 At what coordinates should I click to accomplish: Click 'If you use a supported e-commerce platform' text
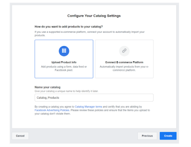(90, 34)
